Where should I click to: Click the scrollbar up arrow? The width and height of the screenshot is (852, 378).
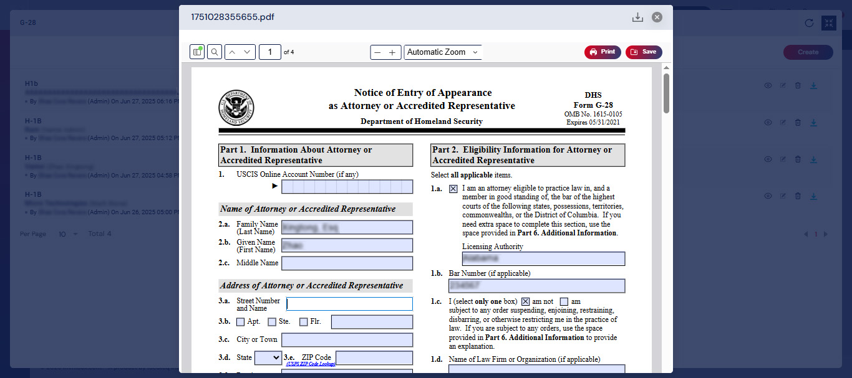(x=666, y=67)
